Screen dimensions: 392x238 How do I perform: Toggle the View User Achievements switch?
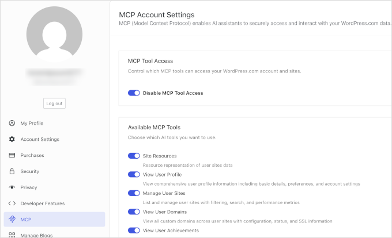[134, 231]
